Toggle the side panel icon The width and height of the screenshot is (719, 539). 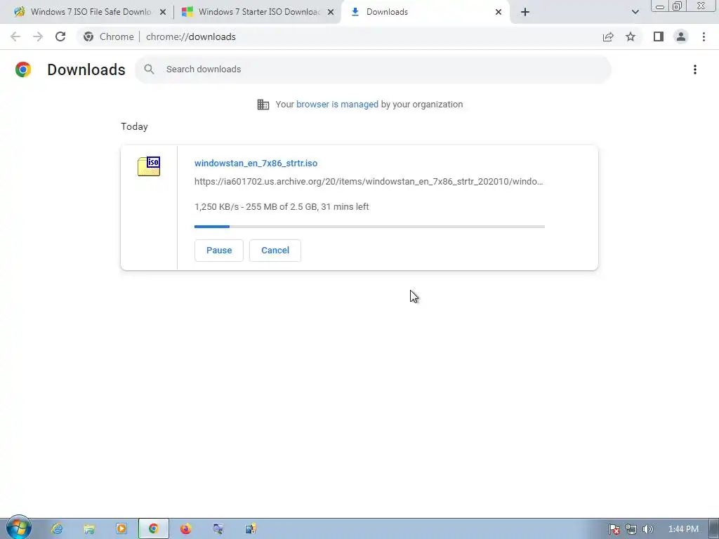point(659,36)
